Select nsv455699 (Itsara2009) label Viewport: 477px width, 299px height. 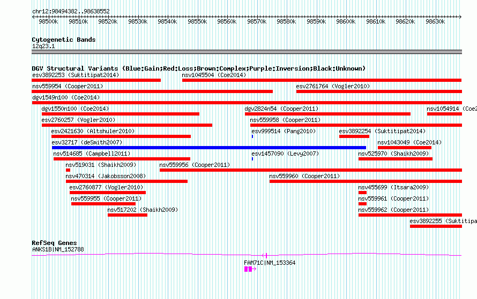point(393,187)
